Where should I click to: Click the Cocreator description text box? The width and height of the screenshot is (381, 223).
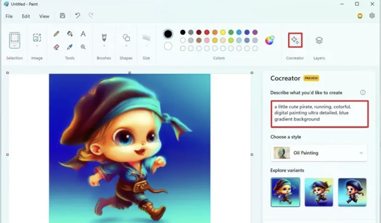click(x=319, y=114)
